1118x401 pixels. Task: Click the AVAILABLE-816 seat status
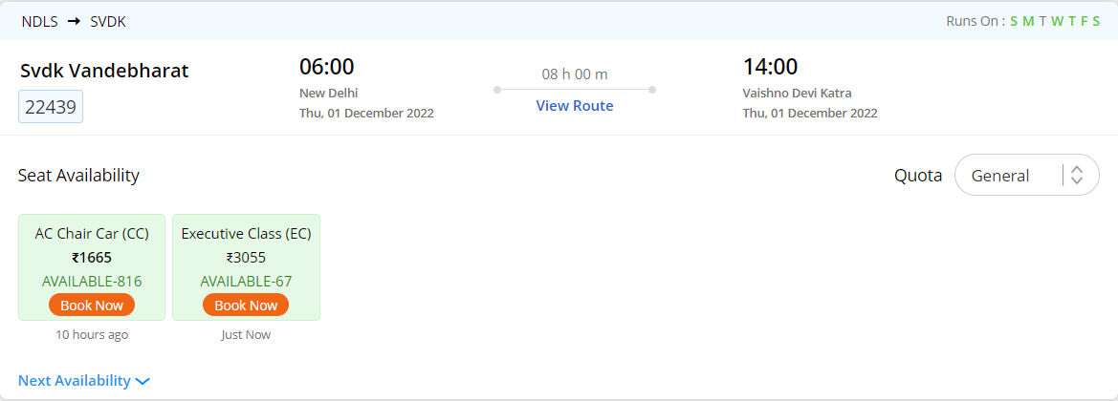[92, 282]
